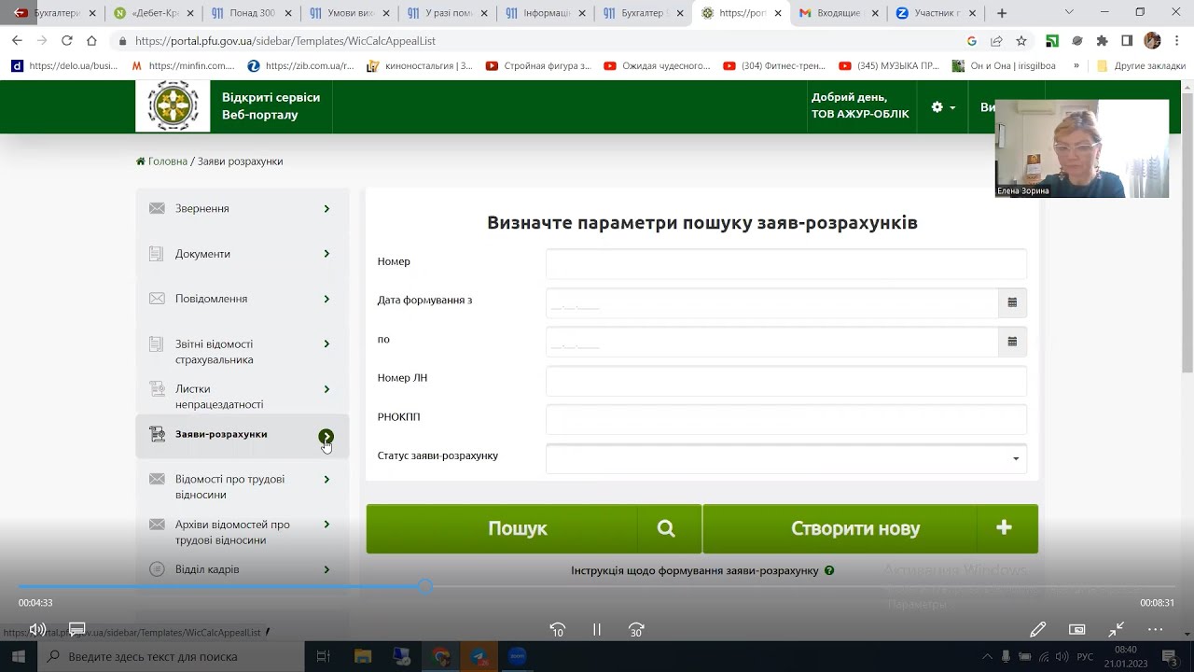Open the Windows Start menu

point(19,656)
